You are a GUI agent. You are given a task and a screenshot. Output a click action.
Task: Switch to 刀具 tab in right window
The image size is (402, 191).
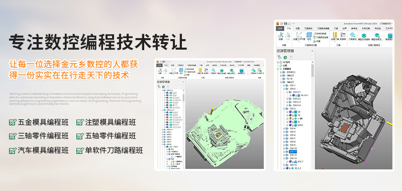(336, 29)
